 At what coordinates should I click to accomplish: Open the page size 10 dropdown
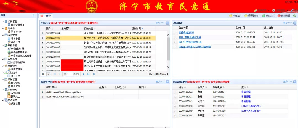[x=46, y=74]
